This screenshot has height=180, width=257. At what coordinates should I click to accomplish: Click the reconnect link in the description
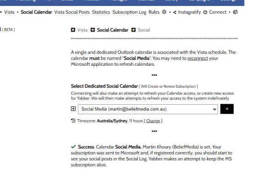coord(197,58)
